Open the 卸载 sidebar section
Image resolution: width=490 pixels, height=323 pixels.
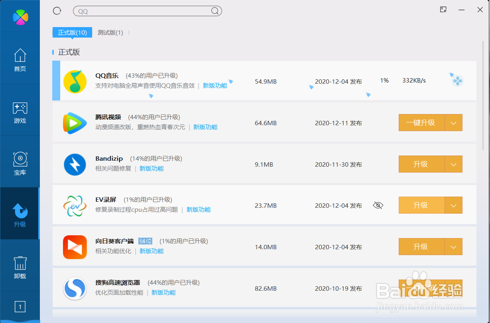click(x=20, y=264)
